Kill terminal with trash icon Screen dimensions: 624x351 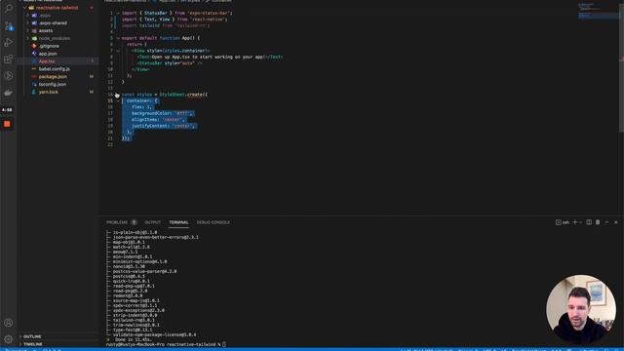(598, 222)
